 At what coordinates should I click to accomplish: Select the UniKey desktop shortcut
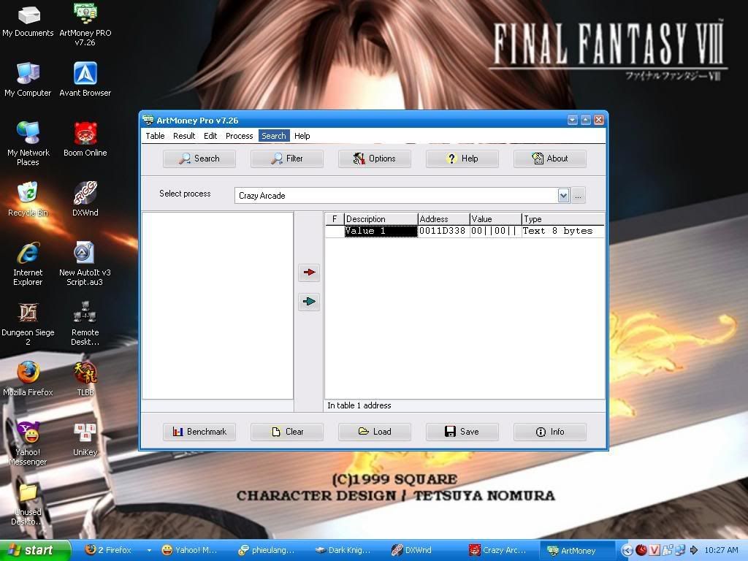(85, 439)
